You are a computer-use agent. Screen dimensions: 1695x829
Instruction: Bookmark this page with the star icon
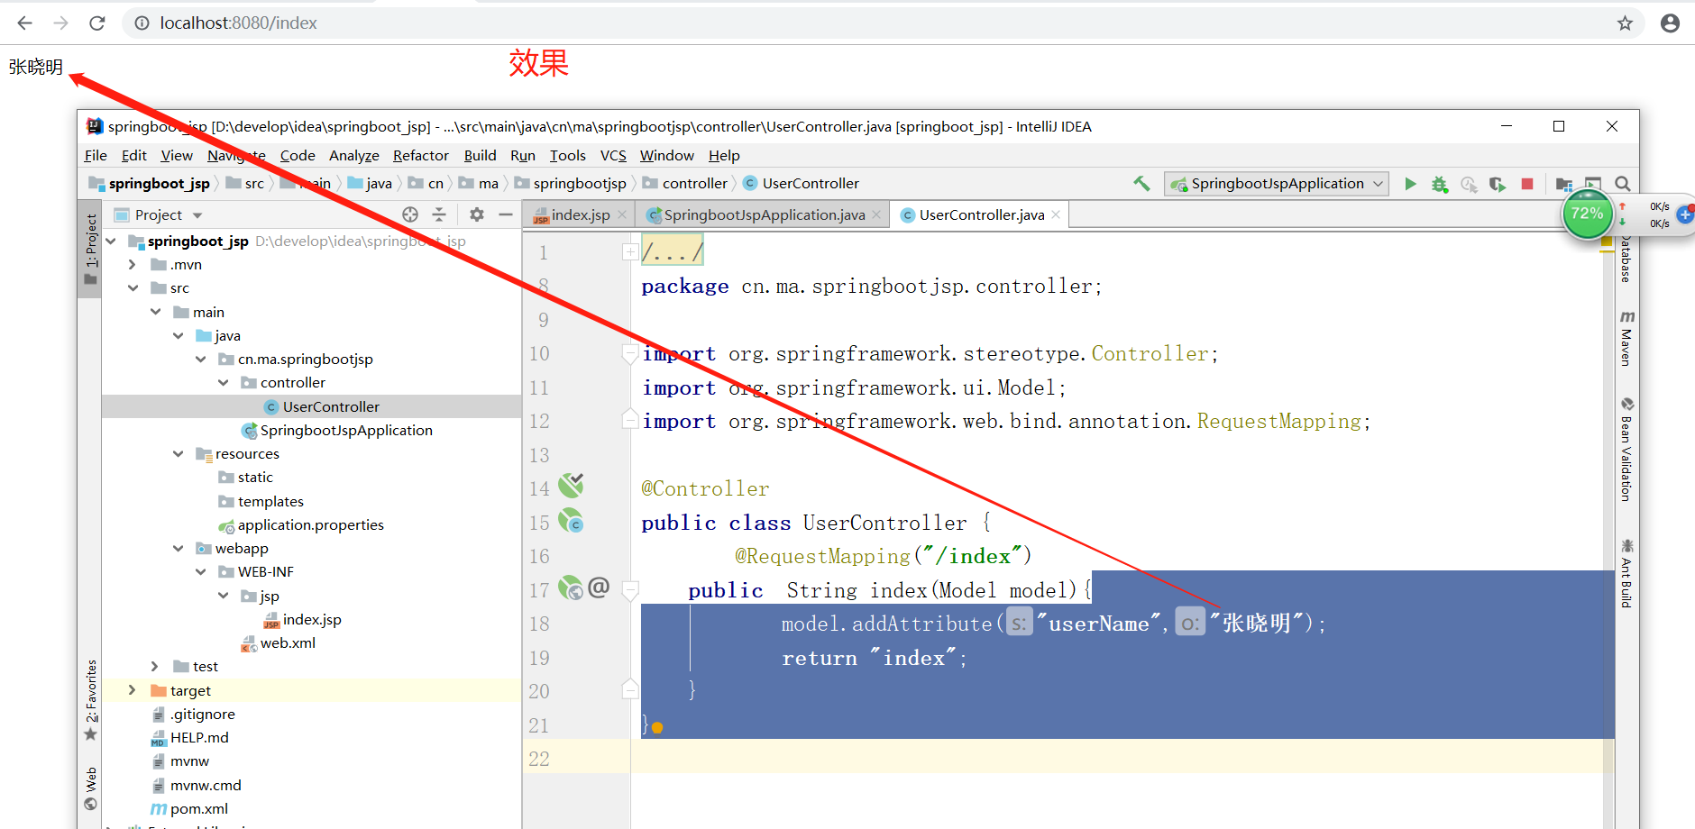point(1625,23)
